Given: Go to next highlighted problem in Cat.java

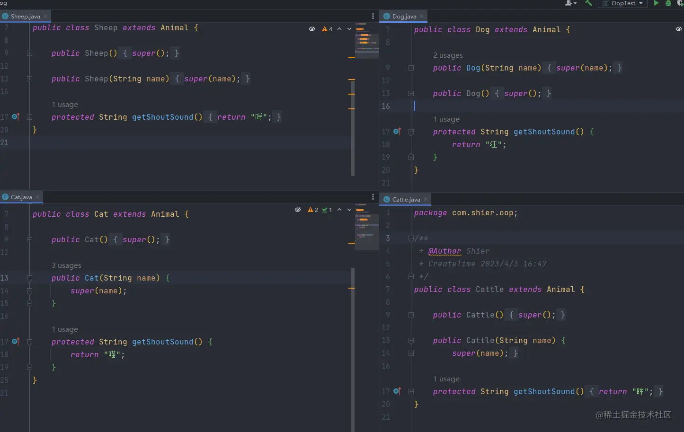Looking at the screenshot, I should pos(349,210).
